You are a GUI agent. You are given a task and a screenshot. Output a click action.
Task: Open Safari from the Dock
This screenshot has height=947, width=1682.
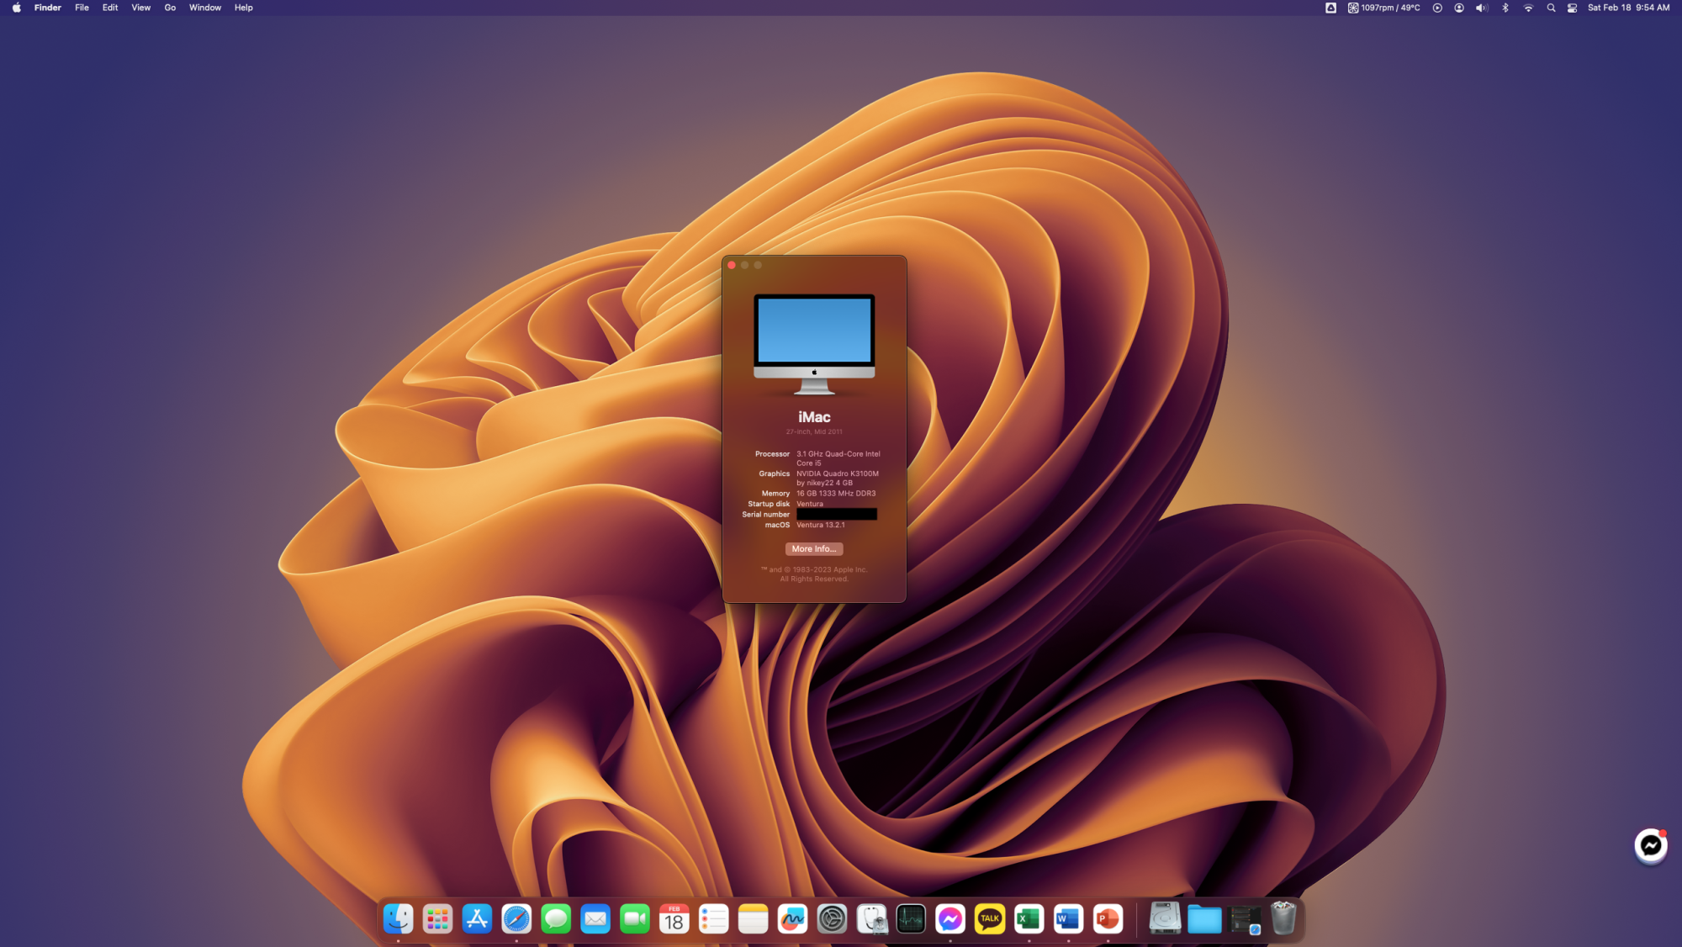pyautogui.click(x=516, y=918)
